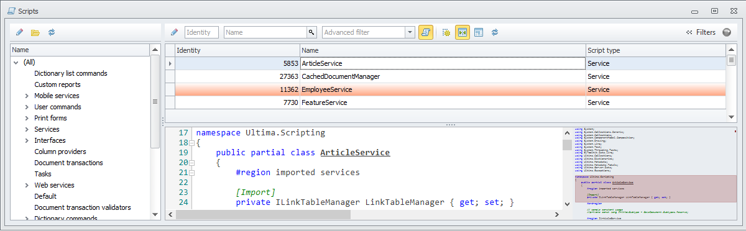746x231 pixels.
Task: Click the code editor vertical scrollbar down arrow
Action: point(567,204)
